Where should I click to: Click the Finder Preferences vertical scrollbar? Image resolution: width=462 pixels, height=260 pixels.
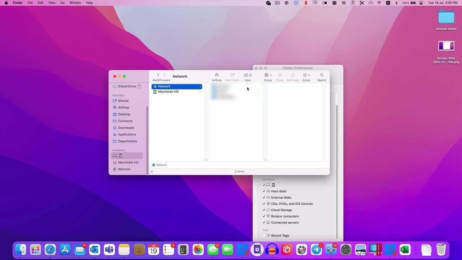pos(337,172)
